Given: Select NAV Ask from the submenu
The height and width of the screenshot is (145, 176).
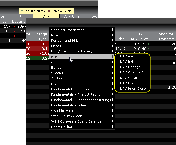Looking at the screenshot, I should [x=127, y=56].
